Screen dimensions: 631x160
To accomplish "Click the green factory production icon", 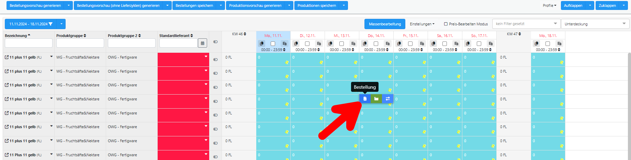I will (x=376, y=99).
